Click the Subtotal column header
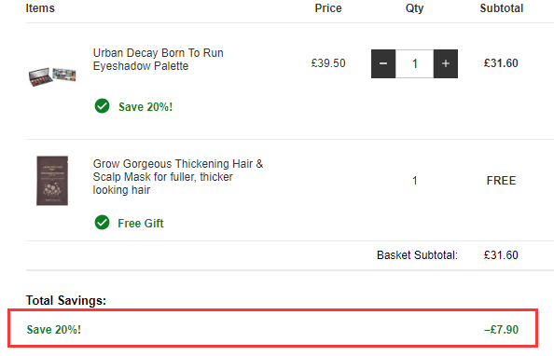554x356 pixels. click(x=502, y=8)
